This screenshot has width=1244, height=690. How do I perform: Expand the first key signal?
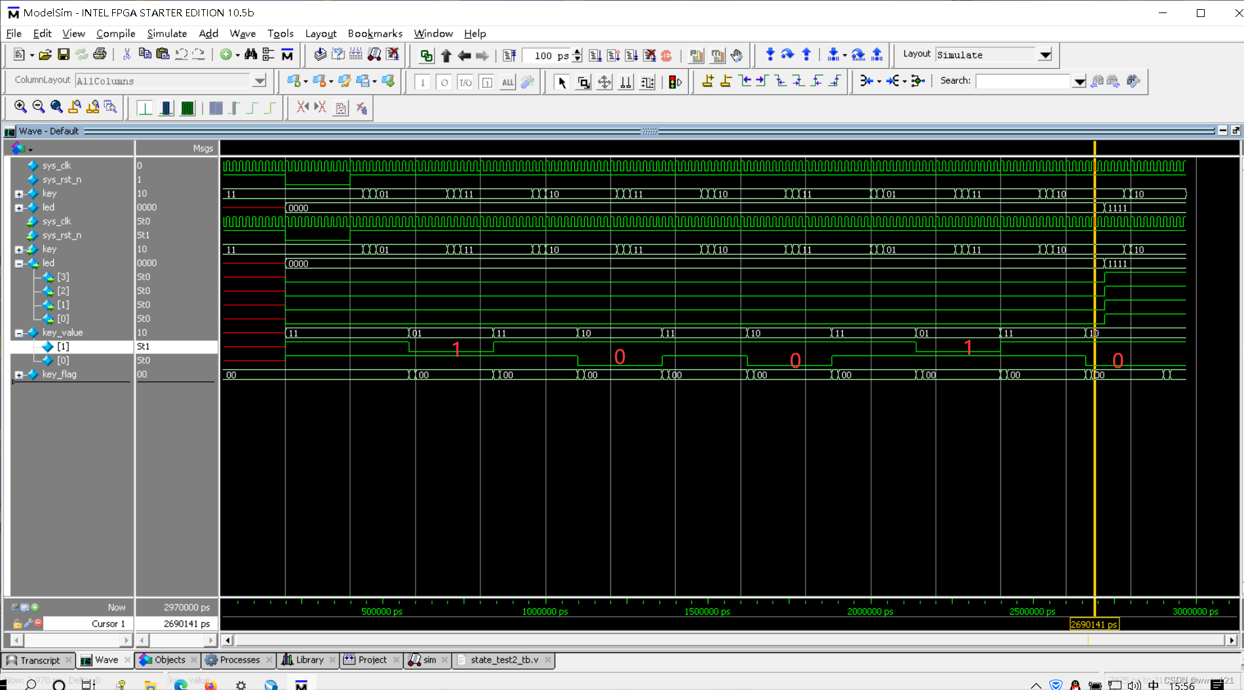tap(19, 194)
